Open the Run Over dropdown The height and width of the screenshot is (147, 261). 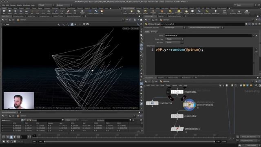pyautogui.click(x=174, y=42)
